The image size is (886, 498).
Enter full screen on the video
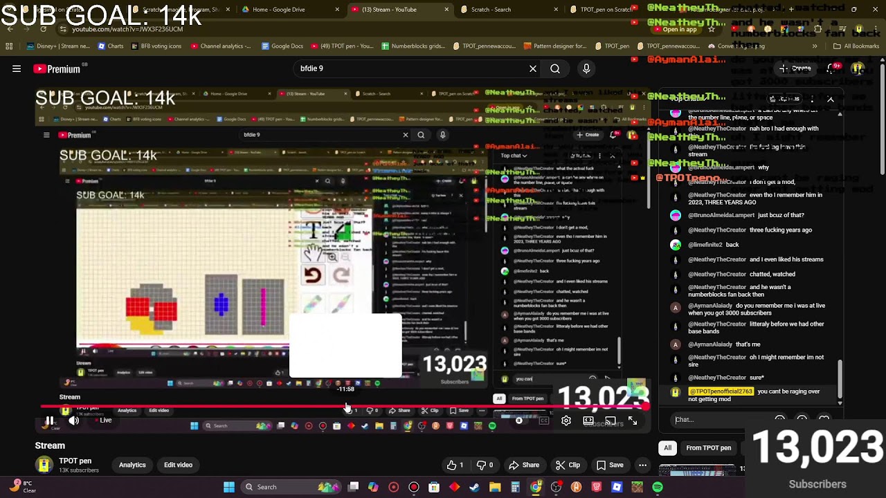(x=633, y=421)
